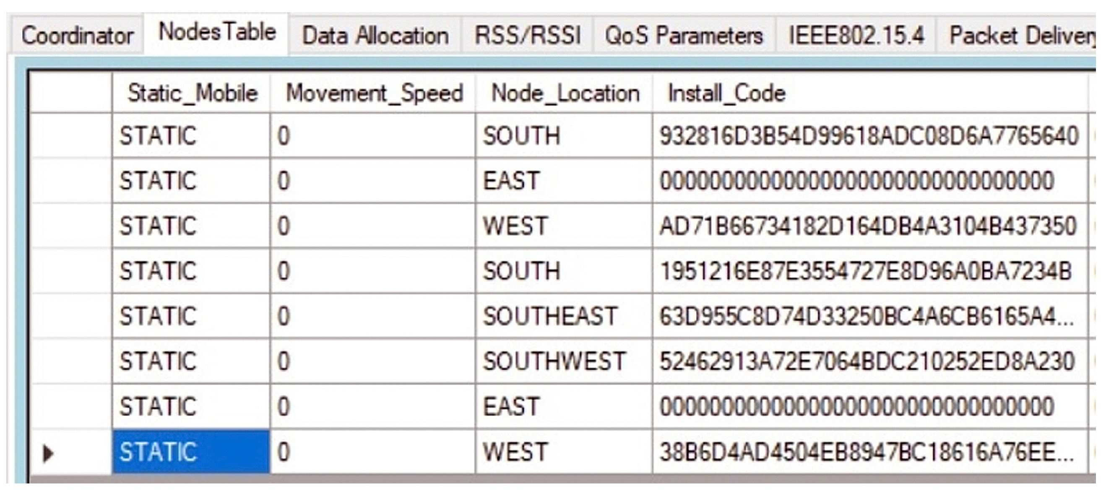Image resolution: width=1106 pixels, height=491 pixels.
Task: Open the IEEE802.15.4 tab
Action: [856, 36]
